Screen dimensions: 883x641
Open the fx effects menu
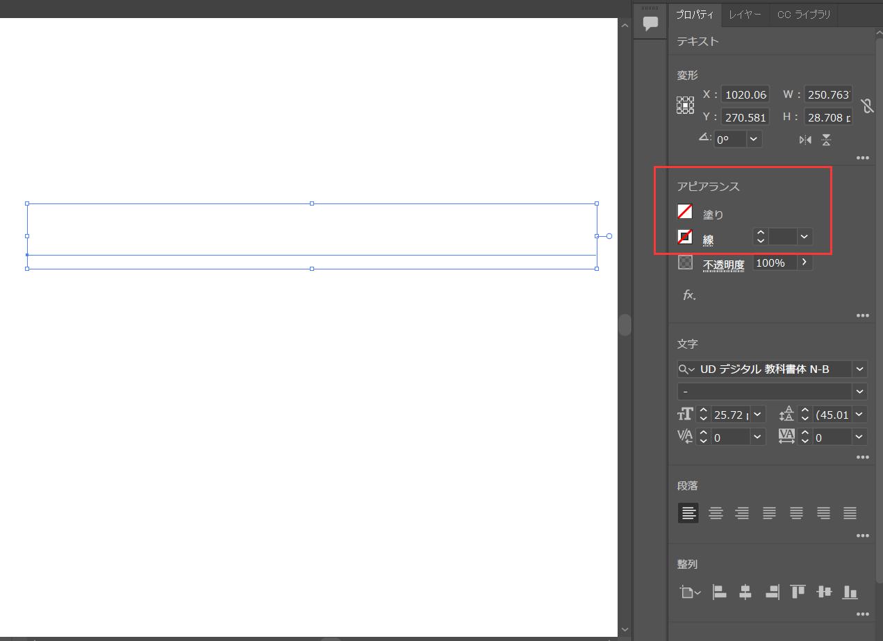(688, 295)
